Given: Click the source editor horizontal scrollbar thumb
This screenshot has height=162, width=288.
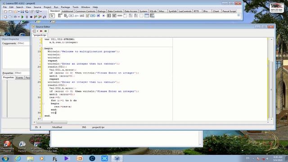Looking at the screenshot, I should click(52, 122).
